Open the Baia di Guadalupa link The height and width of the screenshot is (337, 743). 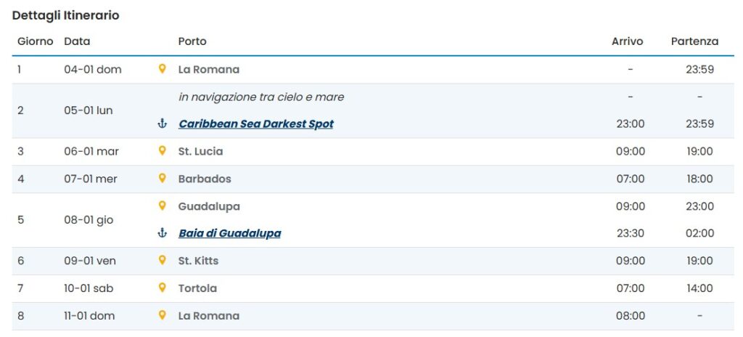230,233
